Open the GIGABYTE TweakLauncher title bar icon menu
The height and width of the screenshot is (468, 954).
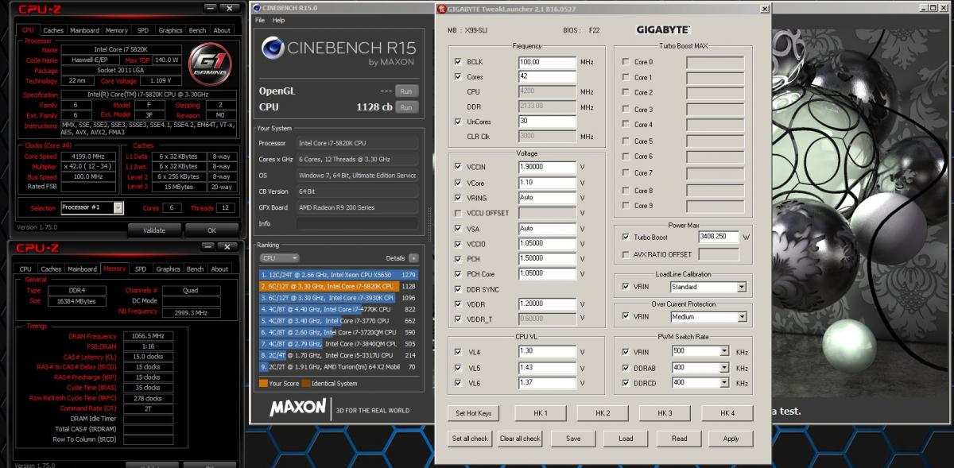coord(441,9)
